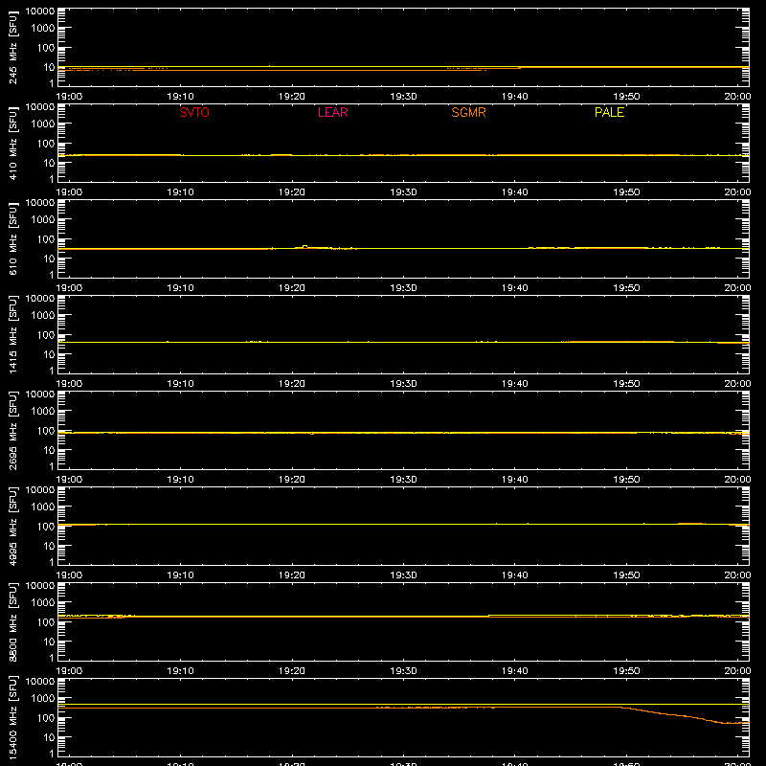The width and height of the screenshot is (766, 766).
Task: Select the '8800 MHz [SFU]' axis label
Action: [12, 621]
